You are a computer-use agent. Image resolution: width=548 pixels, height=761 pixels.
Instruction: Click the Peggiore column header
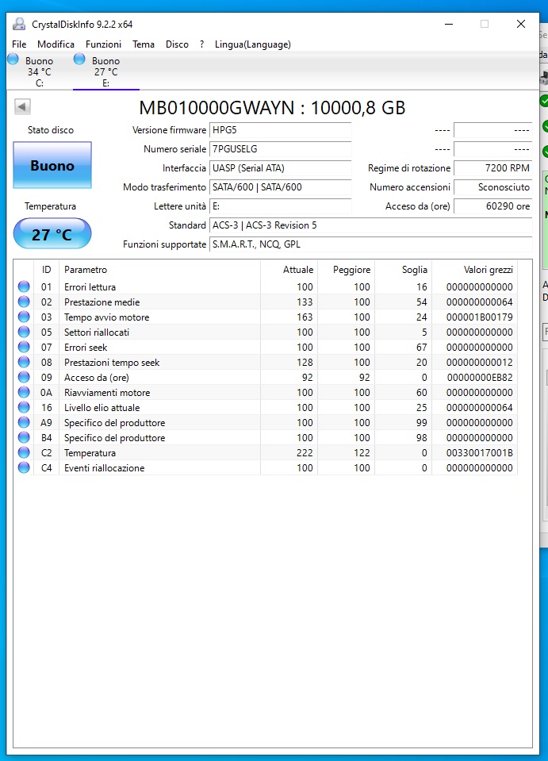pos(347,269)
